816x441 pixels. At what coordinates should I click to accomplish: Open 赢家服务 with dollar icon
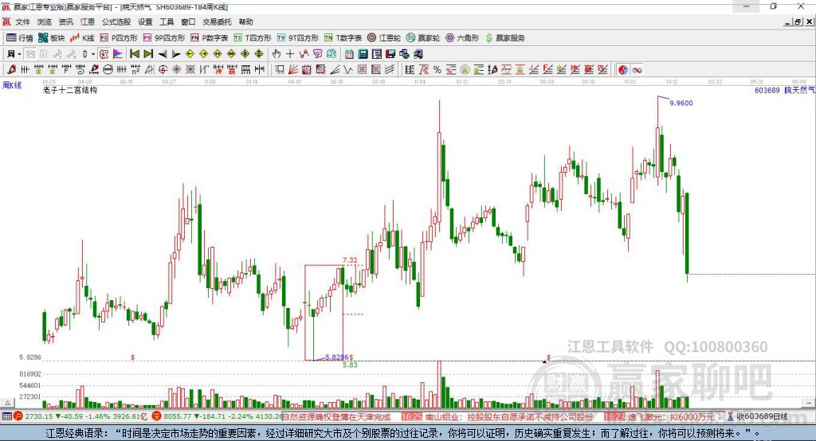(x=504, y=38)
